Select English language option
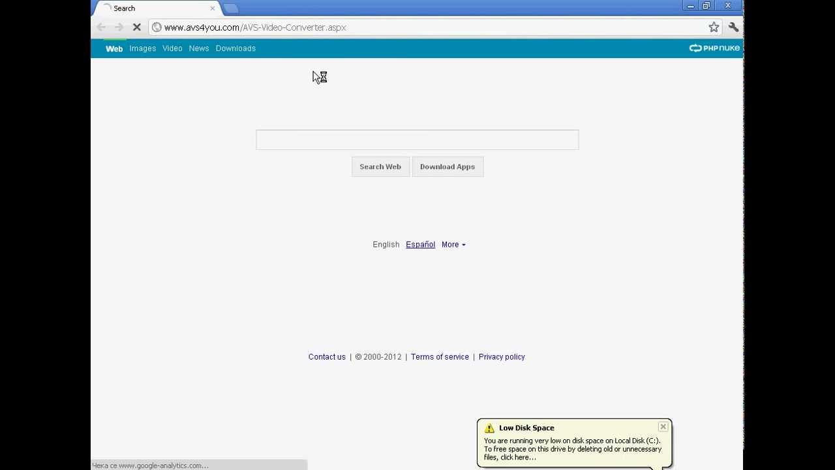Screen dimensions: 835x470 (x=386, y=245)
